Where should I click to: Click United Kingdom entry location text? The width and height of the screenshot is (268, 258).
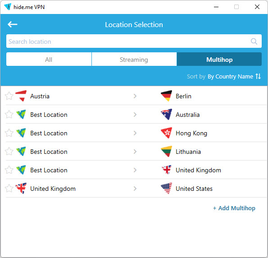tap(53, 189)
